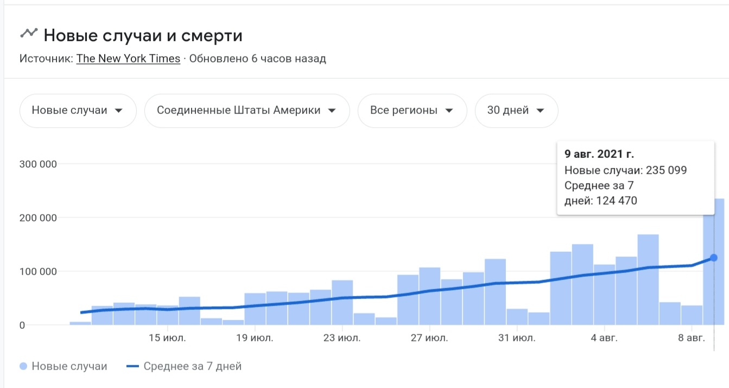Click the 15 июл. axis date label
Image resolution: width=729 pixels, height=388 pixels.
pyautogui.click(x=168, y=339)
